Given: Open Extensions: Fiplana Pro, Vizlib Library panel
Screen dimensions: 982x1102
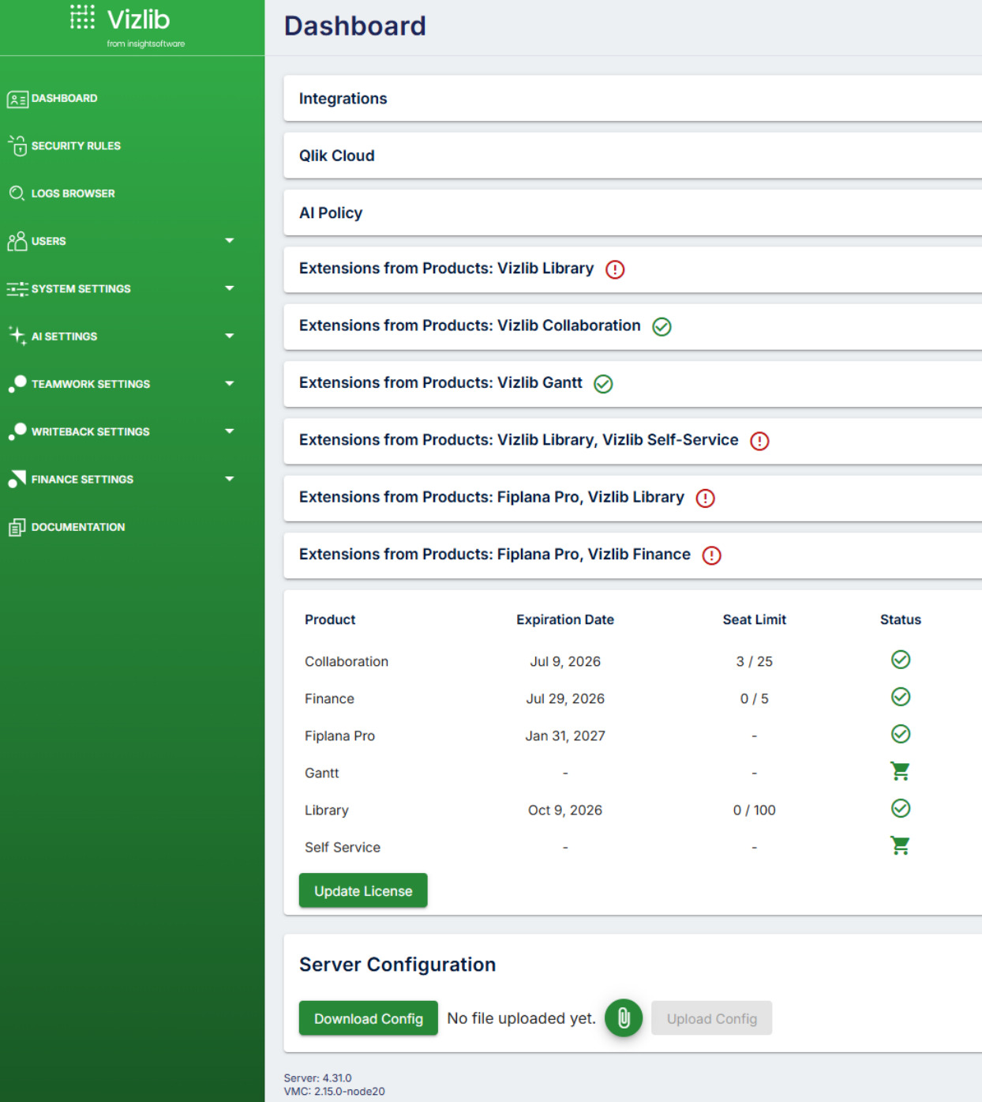Looking at the screenshot, I should (632, 498).
